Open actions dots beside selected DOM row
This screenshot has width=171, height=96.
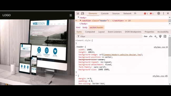(x=76, y=20)
